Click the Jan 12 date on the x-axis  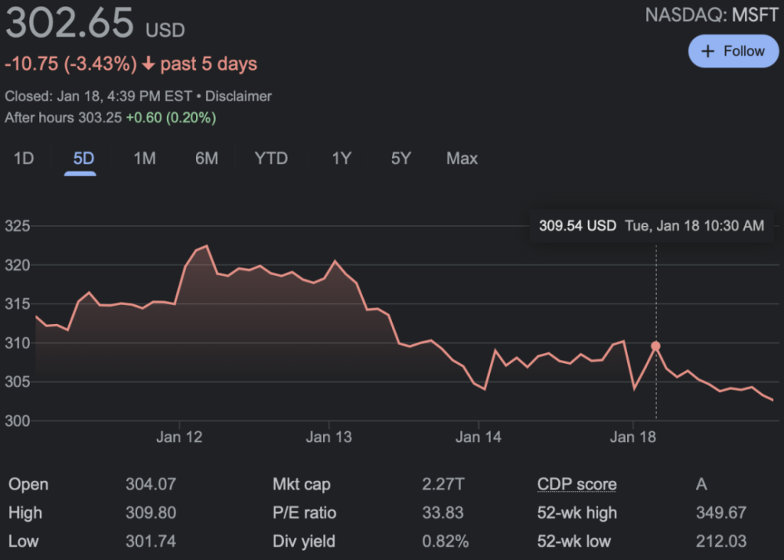(179, 437)
